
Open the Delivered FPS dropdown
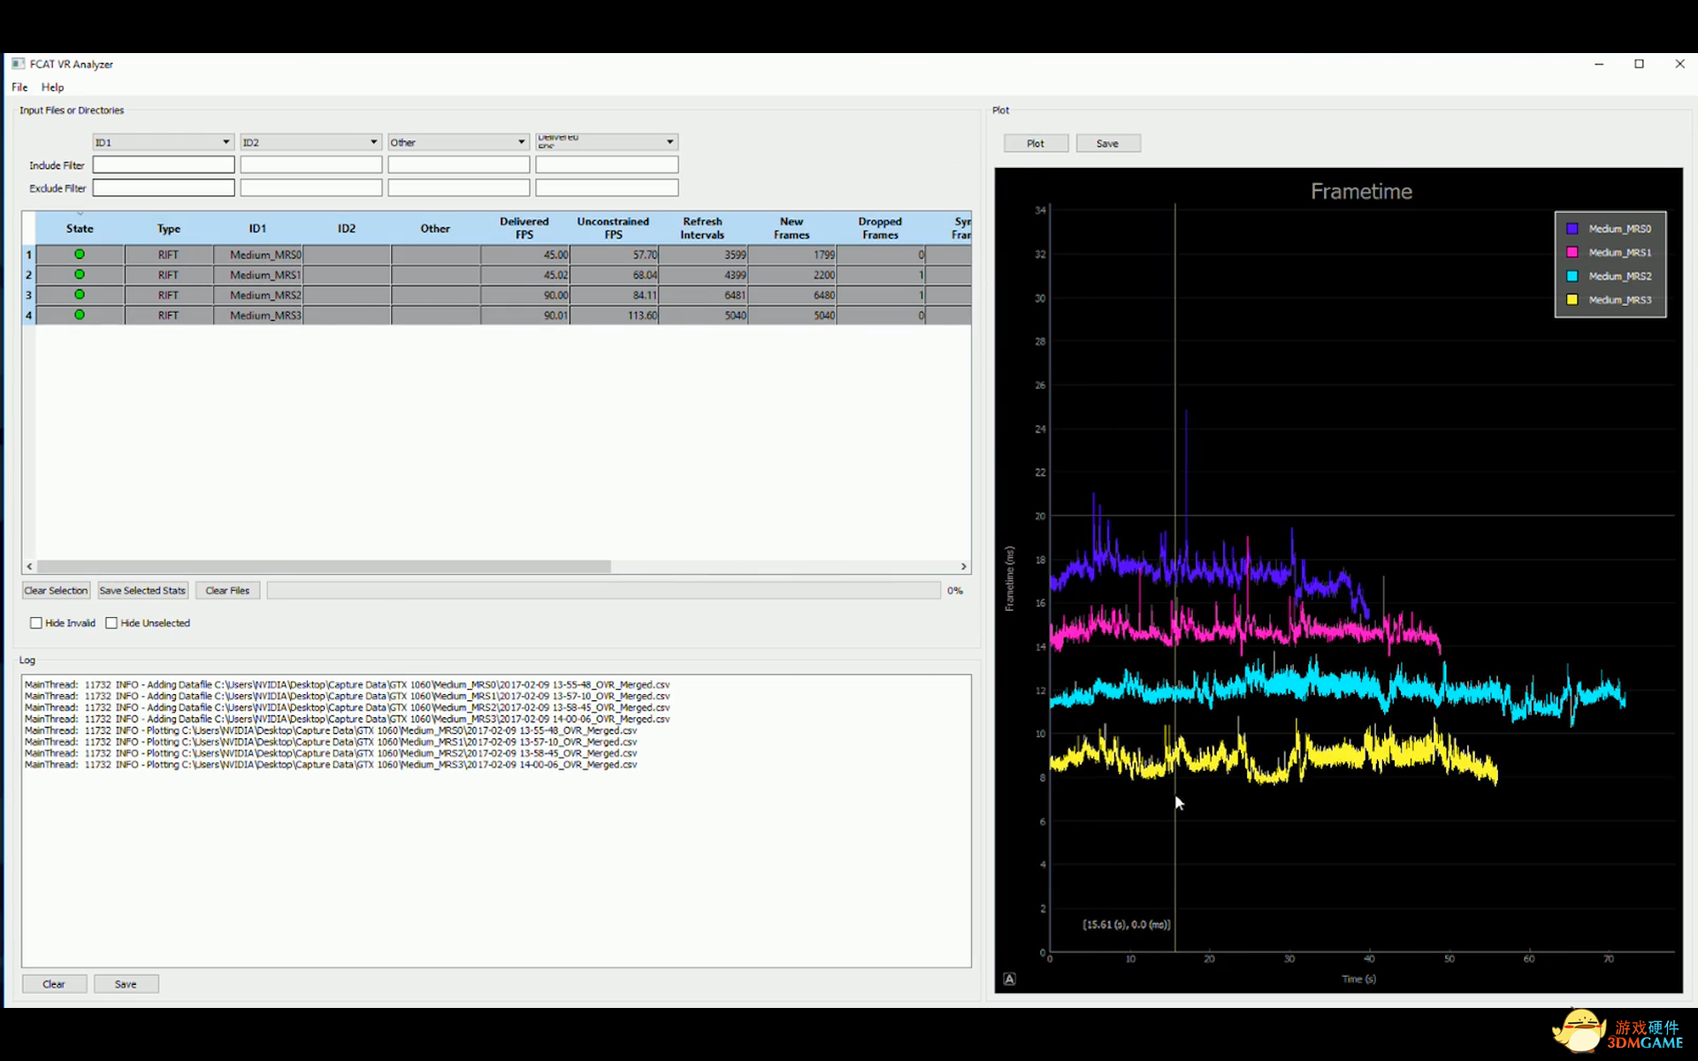607,142
